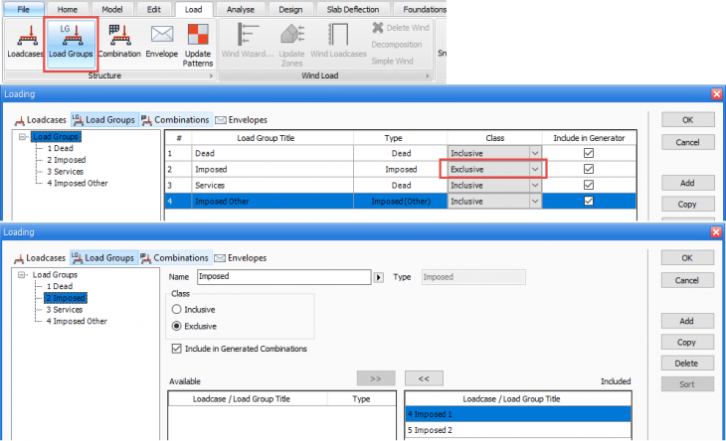
Task: Toggle Include in Generated Combinations checkbox
Action: [x=176, y=349]
